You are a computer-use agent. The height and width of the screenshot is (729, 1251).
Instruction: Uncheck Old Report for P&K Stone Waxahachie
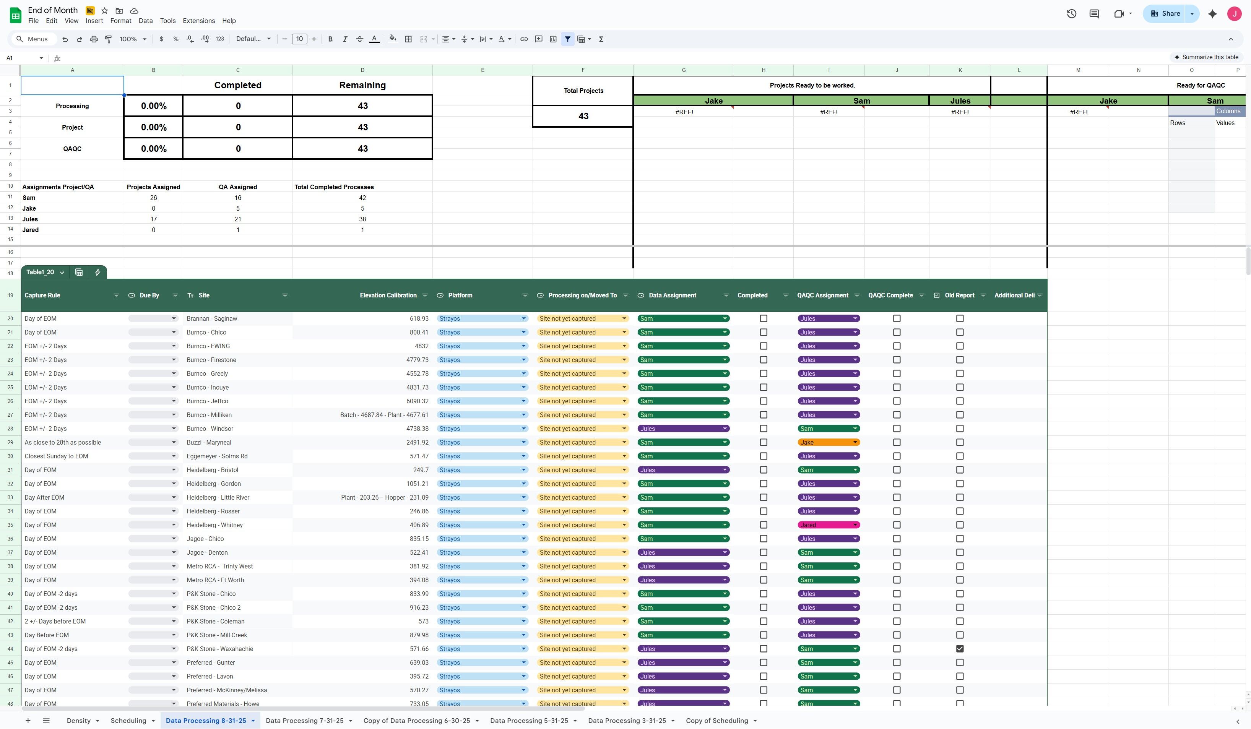tap(960, 649)
